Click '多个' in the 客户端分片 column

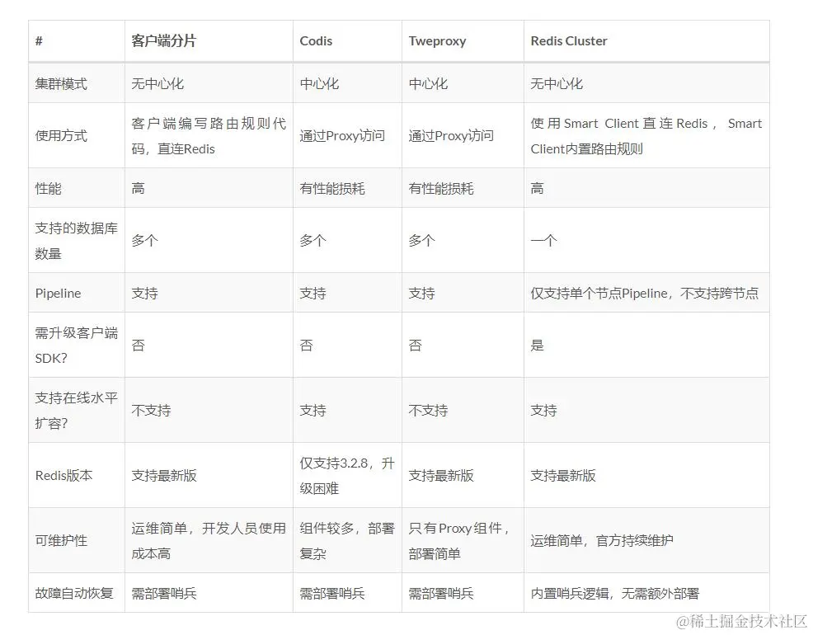(x=144, y=241)
